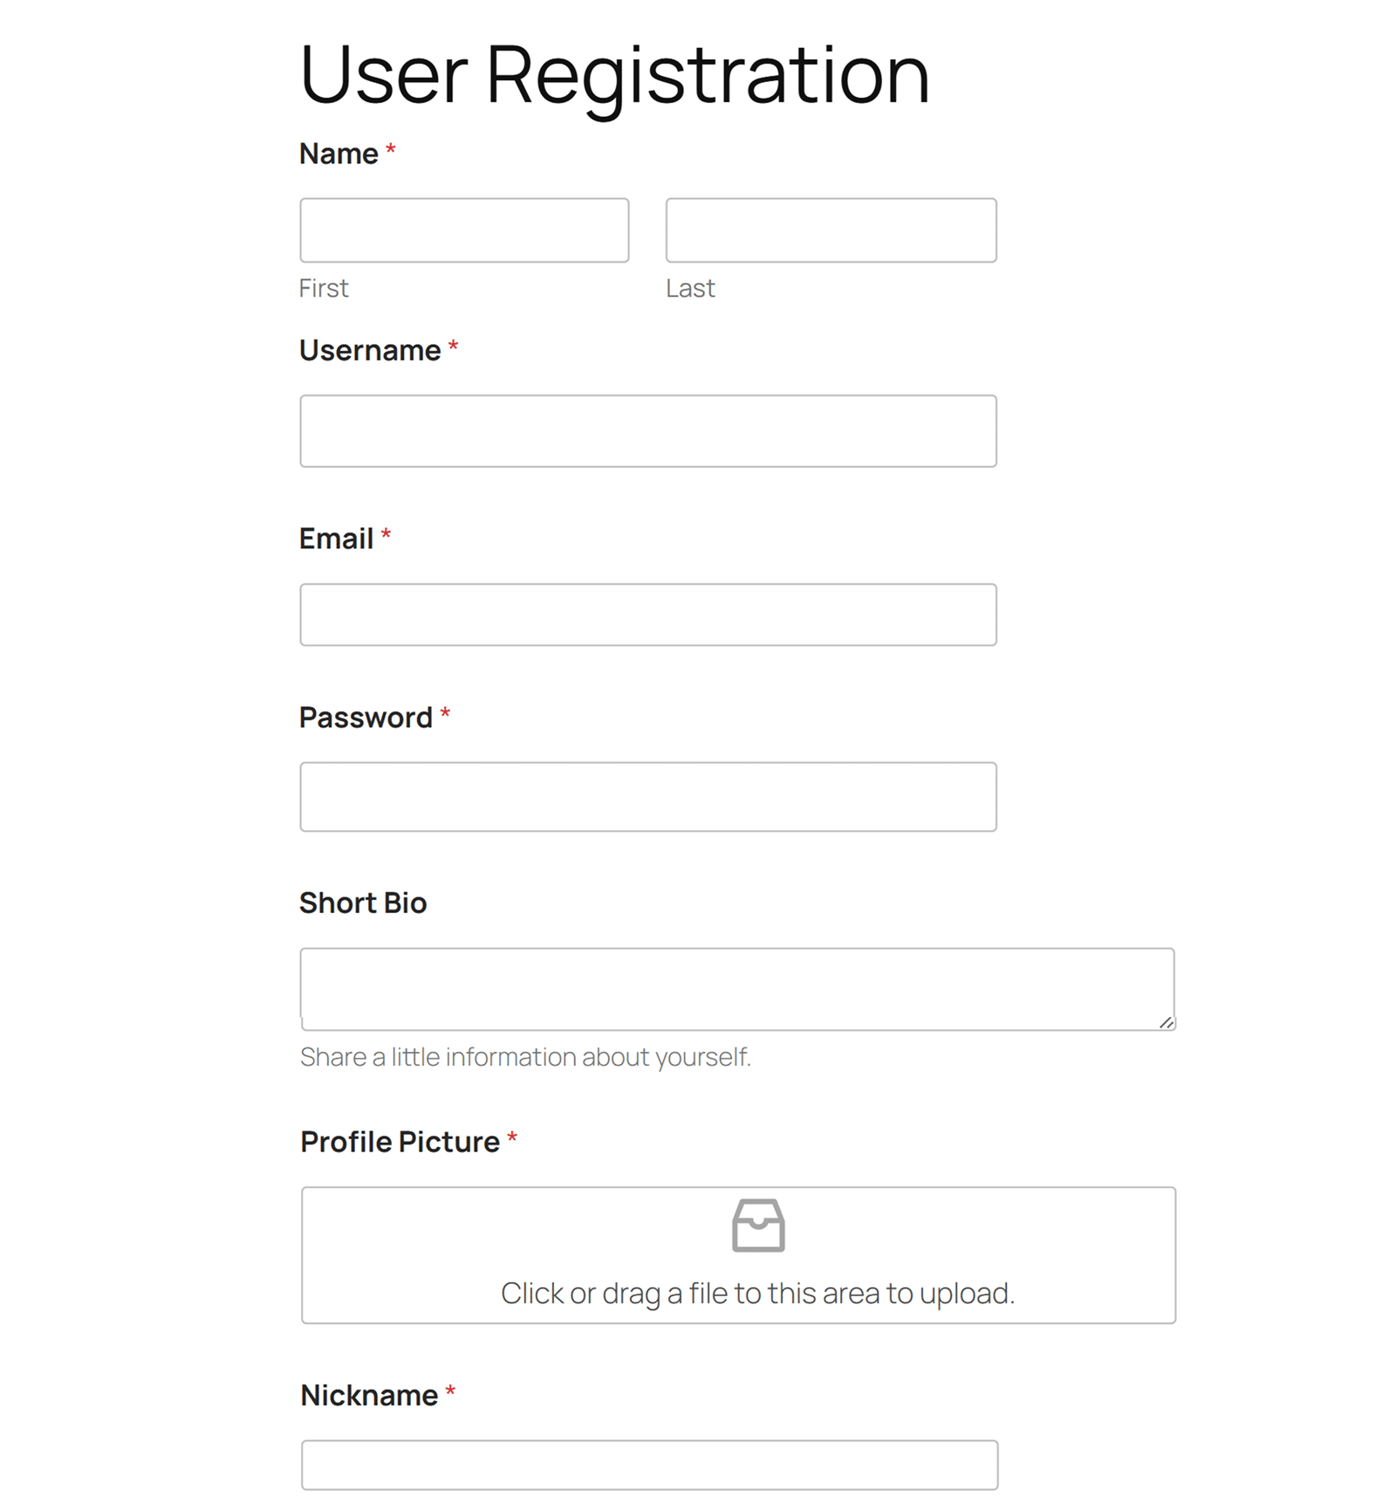Click the 'Last' sublabel under the name field
The width and height of the screenshot is (1396, 1504).
coord(689,288)
